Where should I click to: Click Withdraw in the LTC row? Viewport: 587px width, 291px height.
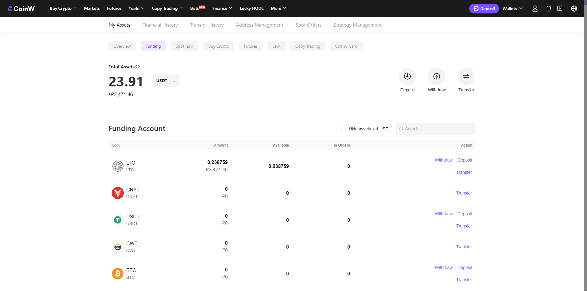pos(444,160)
